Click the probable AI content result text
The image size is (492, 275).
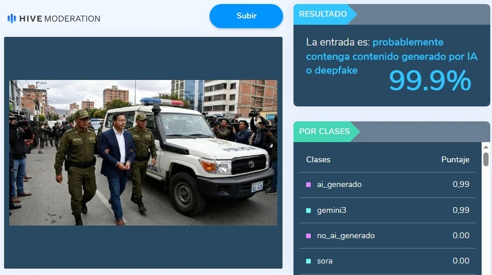coord(392,56)
